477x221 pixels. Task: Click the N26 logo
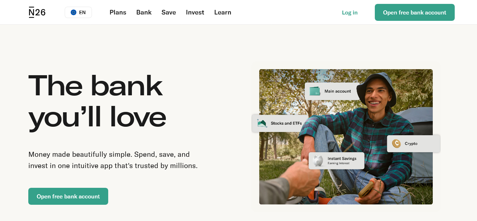coord(37,12)
